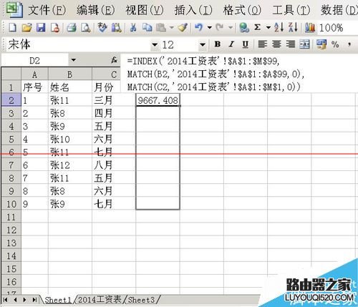Click the Permission document icon
This screenshot has width=358, height=307.
(x=55, y=28)
